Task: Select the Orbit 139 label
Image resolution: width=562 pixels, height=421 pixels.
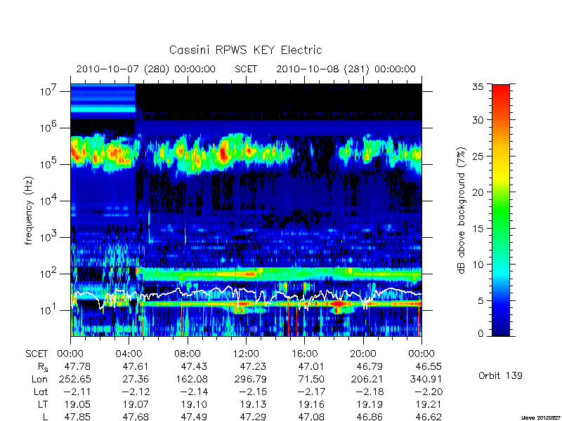Action: coord(500,375)
